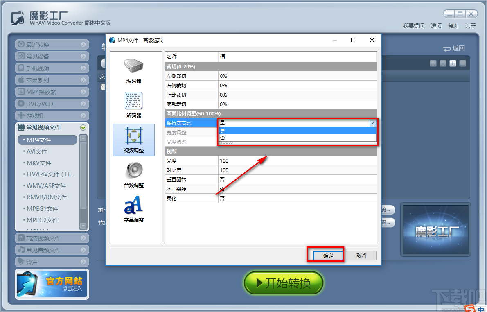Image resolution: width=487 pixels, height=312 pixels.
Task: Choose 否 in the aspect ratio dropdown list
Action: tap(297, 138)
